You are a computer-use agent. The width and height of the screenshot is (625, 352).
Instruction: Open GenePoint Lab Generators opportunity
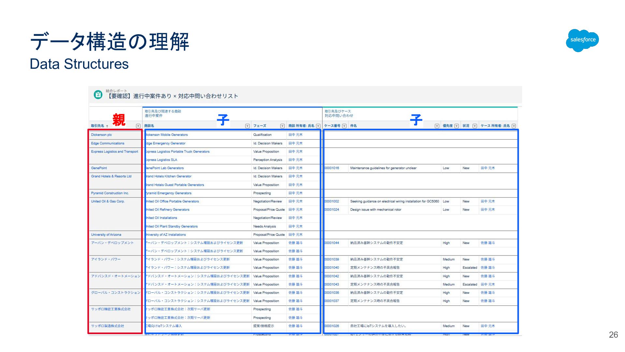165,168
